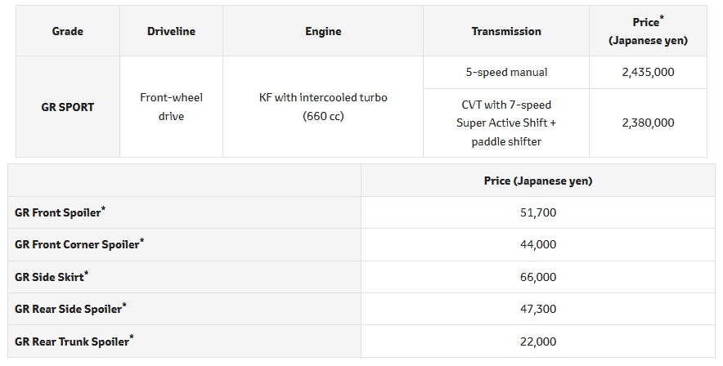
Task: Select the CVT with 7-speed Super Active Shift cell
Action: pyautogui.click(x=506, y=123)
